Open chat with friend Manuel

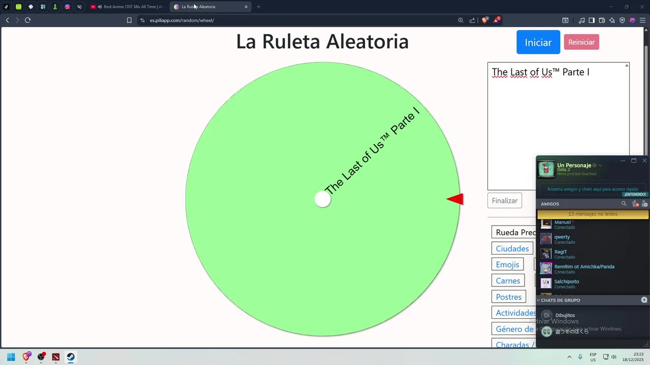point(593,224)
